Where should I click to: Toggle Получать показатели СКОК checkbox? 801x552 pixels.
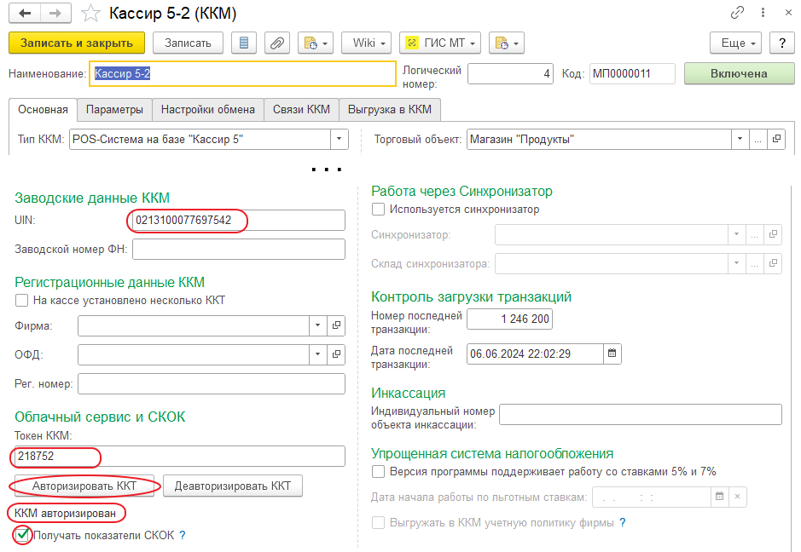pos(22,536)
